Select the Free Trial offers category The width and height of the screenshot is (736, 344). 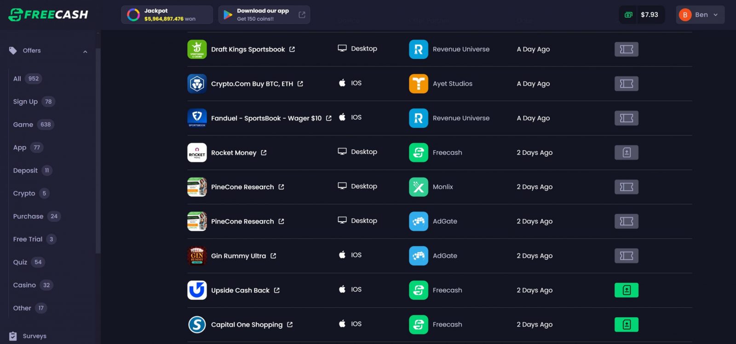(34, 239)
